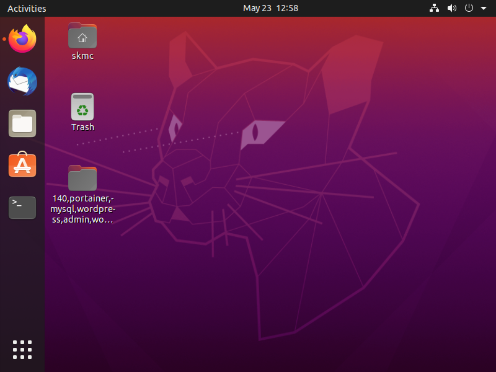Launch Terminal from the dock

pyautogui.click(x=22, y=208)
